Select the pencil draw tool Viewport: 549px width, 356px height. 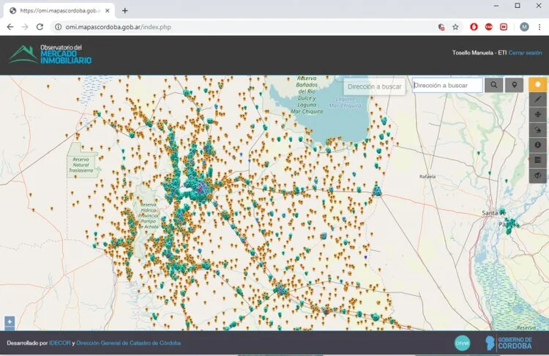(538, 100)
